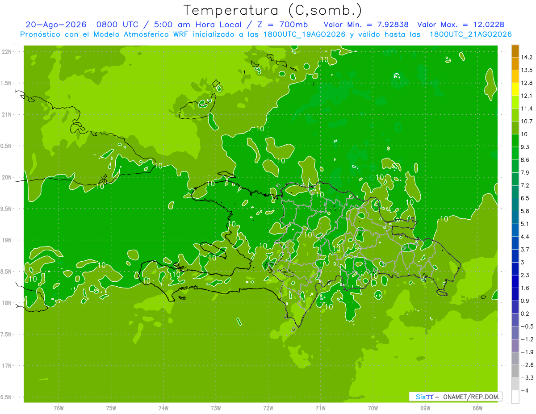Click the colorbar label '7.9'
Screen dimensions: 536x414
coord(525,172)
